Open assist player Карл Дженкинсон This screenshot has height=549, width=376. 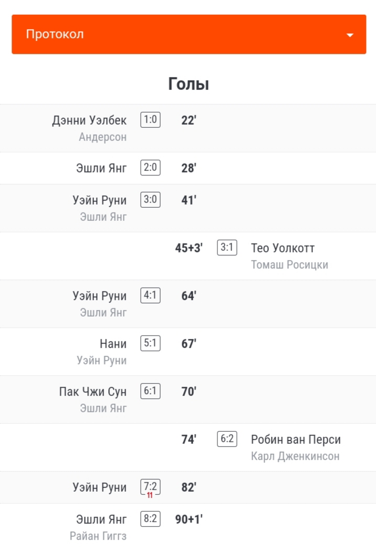(295, 456)
